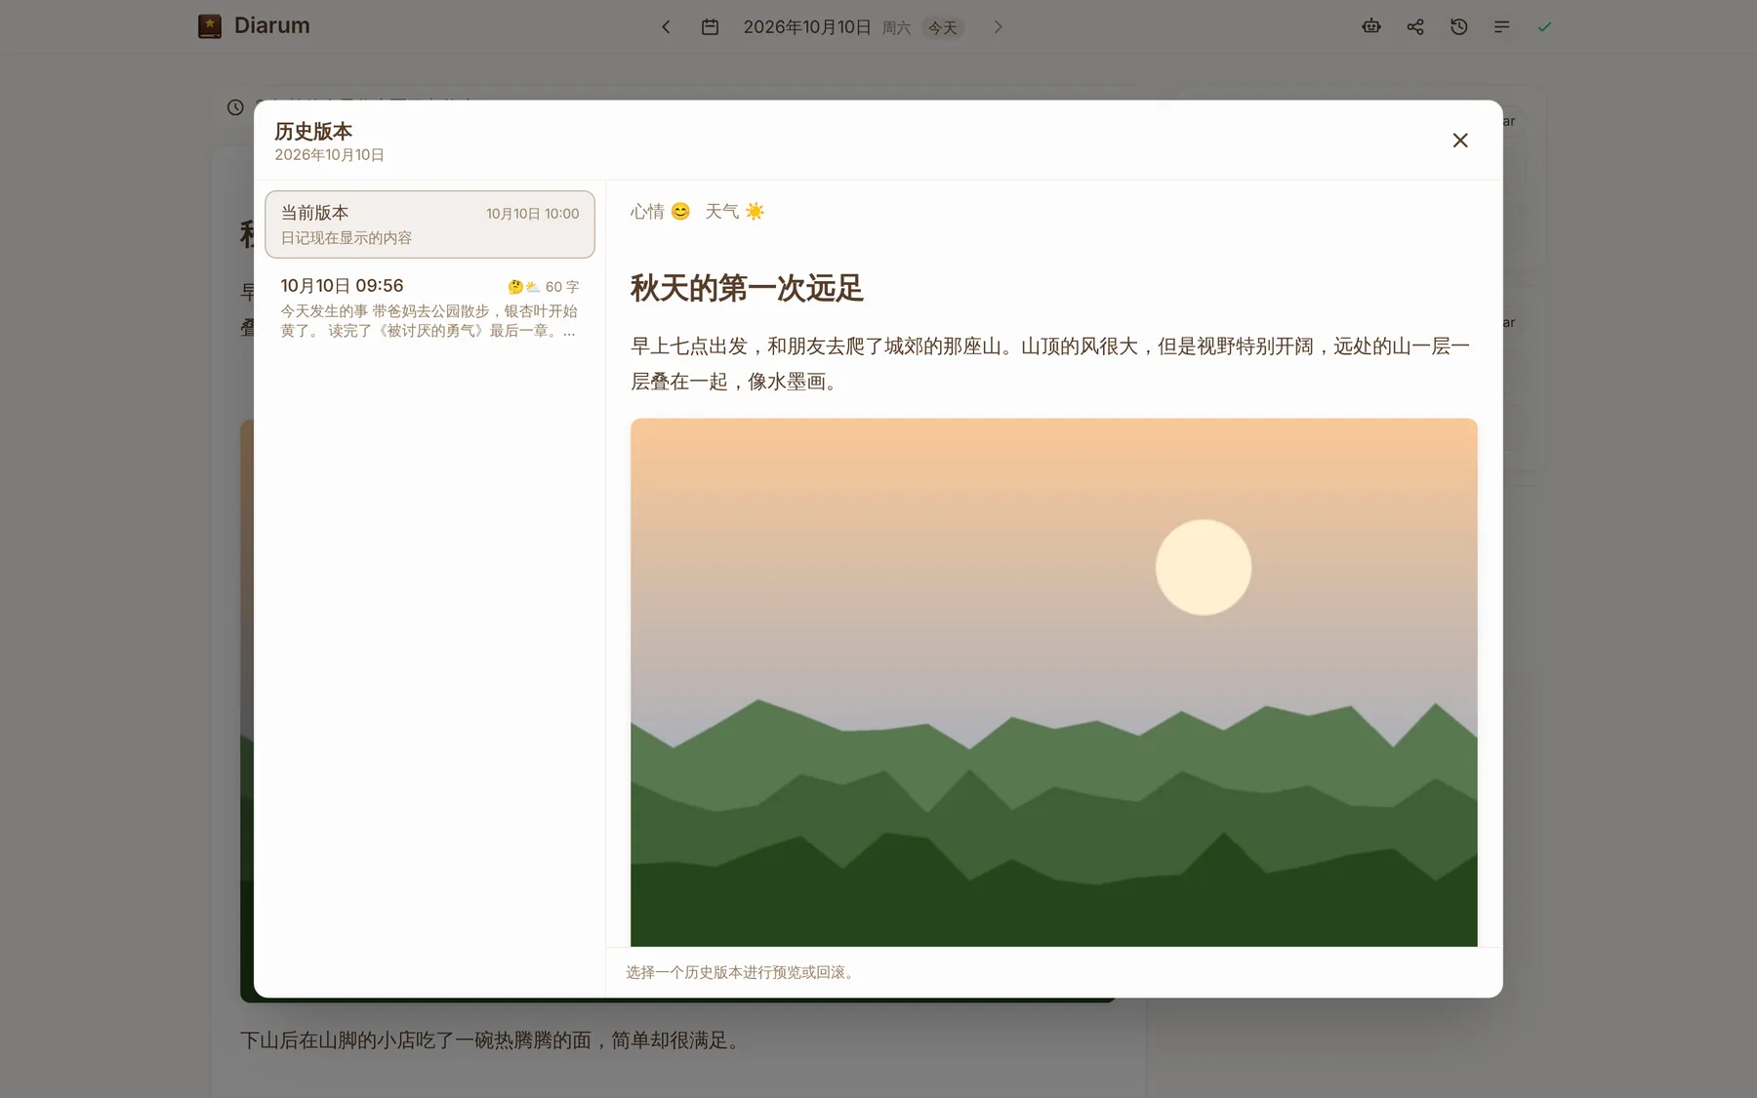Click the mountain sunset image preview

pyautogui.click(x=1053, y=682)
